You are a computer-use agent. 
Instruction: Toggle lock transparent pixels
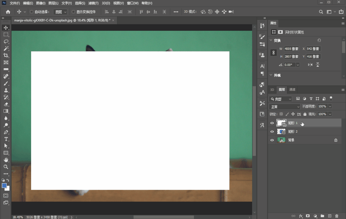point(281,114)
